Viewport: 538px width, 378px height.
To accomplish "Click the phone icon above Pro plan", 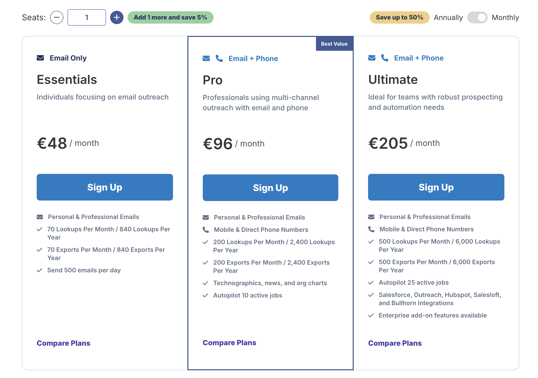I will tap(219, 58).
